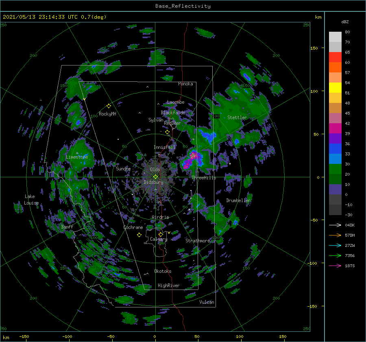The height and width of the screenshot is (342, 366).
Task: Select the slate purple 0-10 dBZ swatch
Action: (335, 190)
